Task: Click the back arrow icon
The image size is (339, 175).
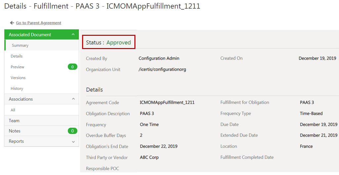Action: 12,23
